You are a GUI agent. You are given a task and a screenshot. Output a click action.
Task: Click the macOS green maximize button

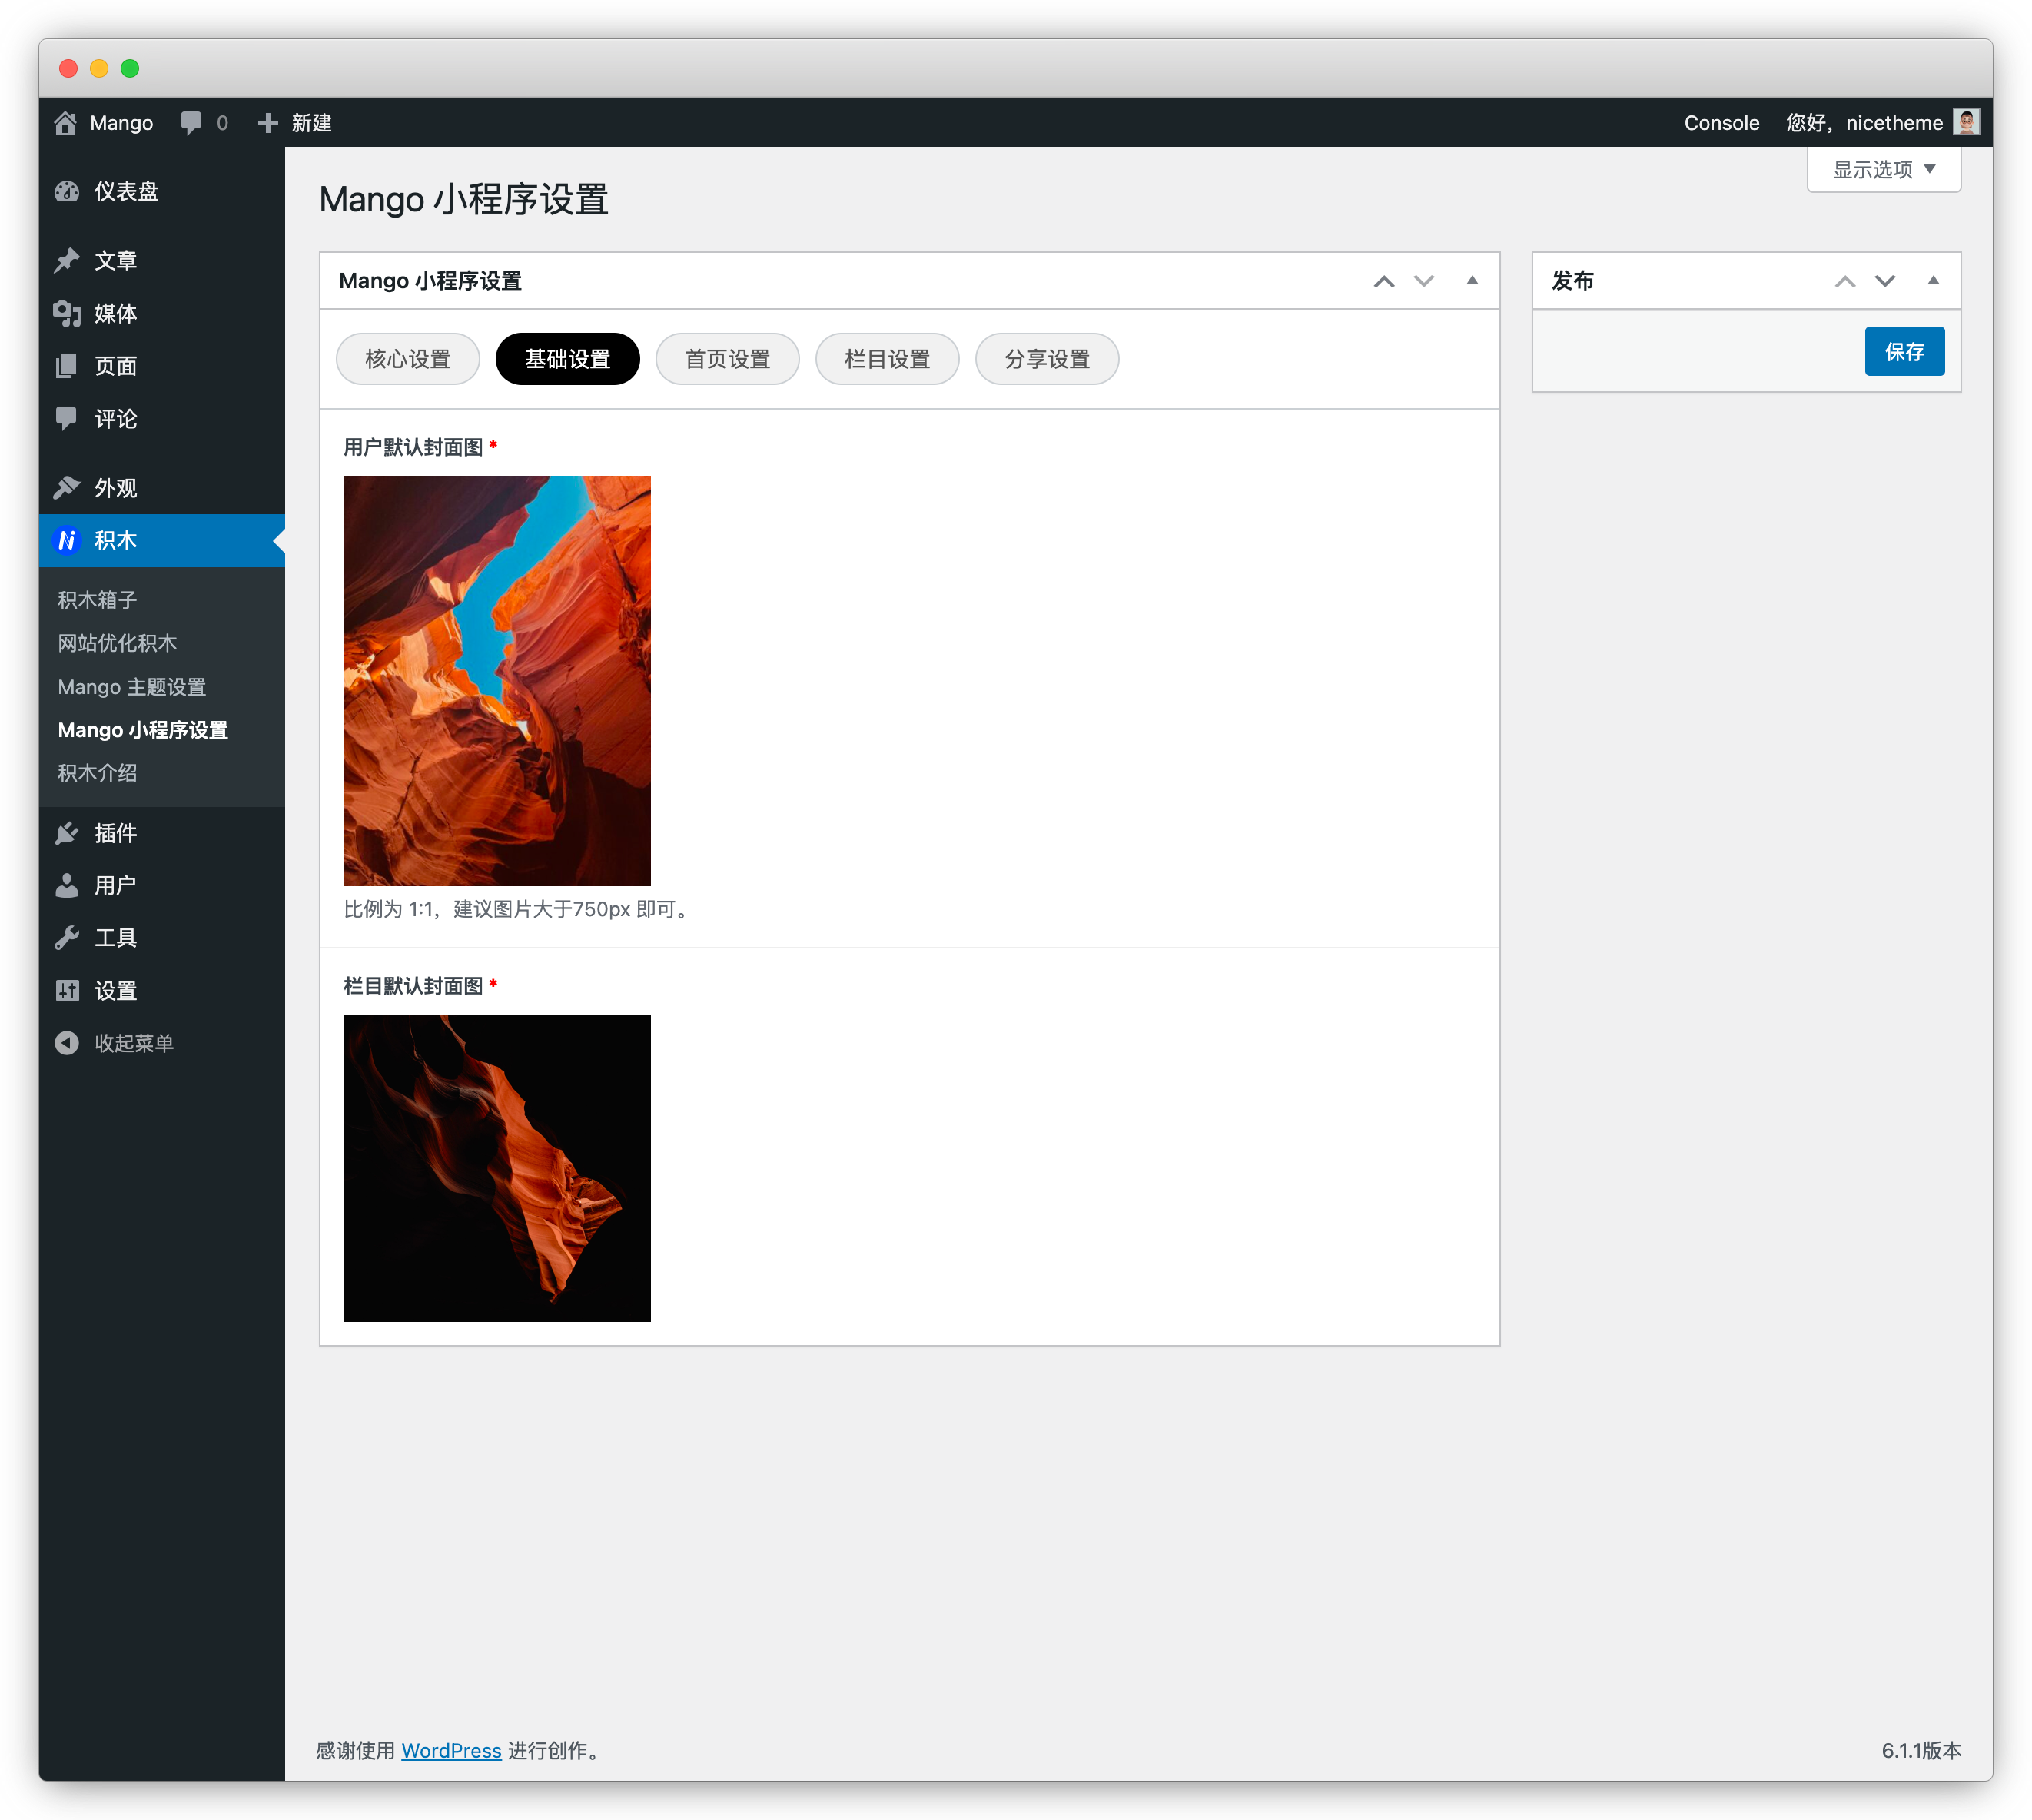[130, 68]
